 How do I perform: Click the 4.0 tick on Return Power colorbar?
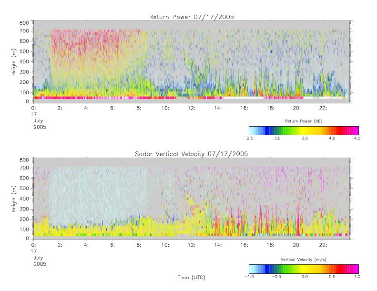(332, 138)
